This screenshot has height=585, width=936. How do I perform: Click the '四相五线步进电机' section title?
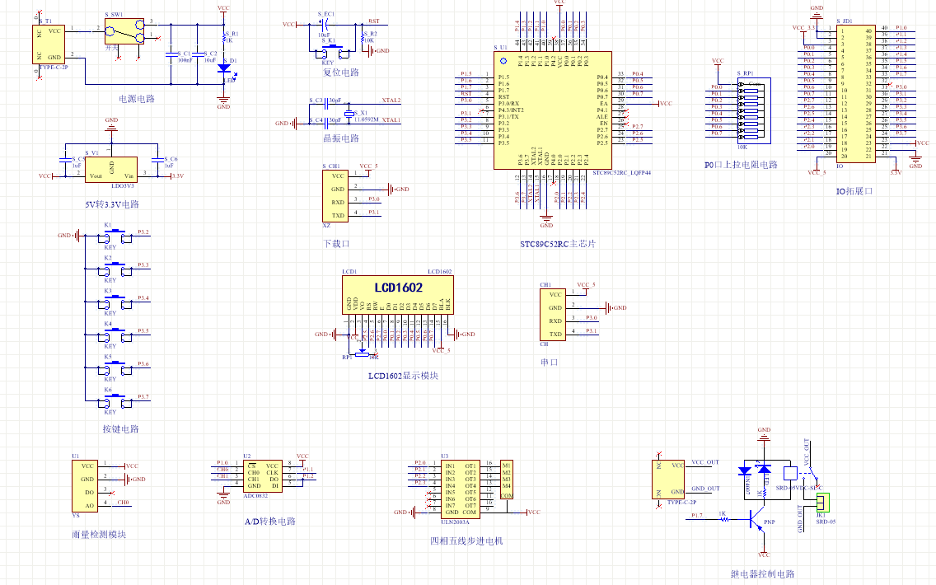(x=466, y=541)
